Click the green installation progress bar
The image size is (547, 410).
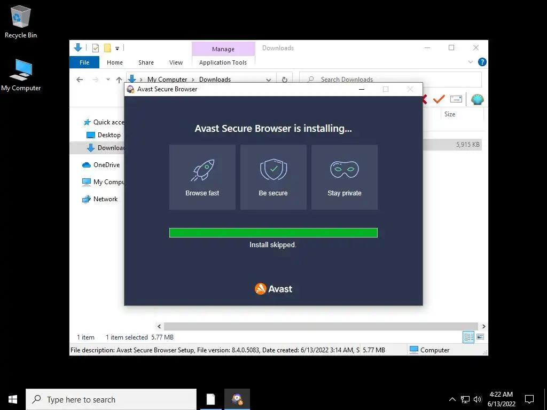tap(273, 233)
